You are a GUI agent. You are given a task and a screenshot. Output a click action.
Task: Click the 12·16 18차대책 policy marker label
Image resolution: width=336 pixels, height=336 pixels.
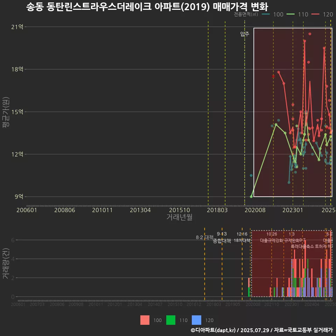242,237
